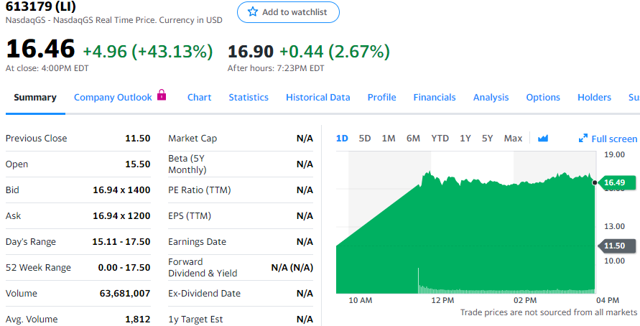This screenshot has height=326, width=640.
Task: Click the After hours: 7:23PM EDT text
Action: point(276,68)
